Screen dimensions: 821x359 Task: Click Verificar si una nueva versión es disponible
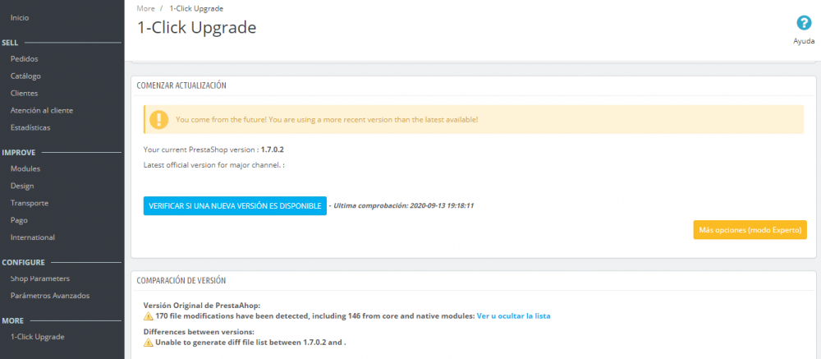(235, 206)
